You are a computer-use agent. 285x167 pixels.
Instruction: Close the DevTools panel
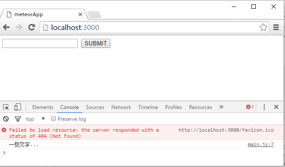[276, 107]
